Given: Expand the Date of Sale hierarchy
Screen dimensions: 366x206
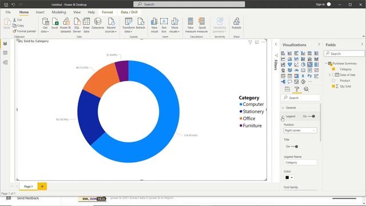Looking at the screenshot, I should [x=329, y=75].
